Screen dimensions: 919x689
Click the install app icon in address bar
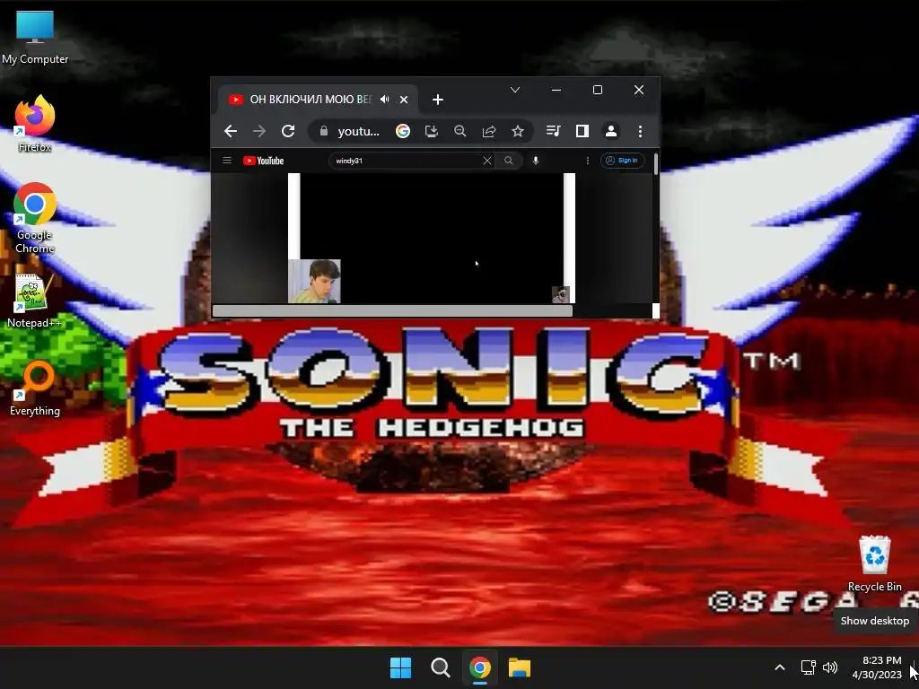(432, 131)
